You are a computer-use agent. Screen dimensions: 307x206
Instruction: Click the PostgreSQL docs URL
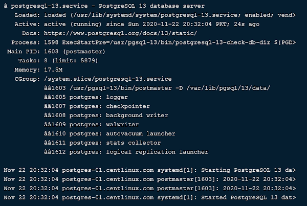(x=120, y=33)
